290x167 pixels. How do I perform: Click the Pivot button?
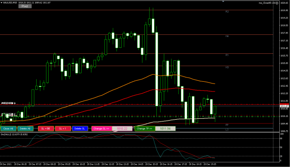point(25,6)
